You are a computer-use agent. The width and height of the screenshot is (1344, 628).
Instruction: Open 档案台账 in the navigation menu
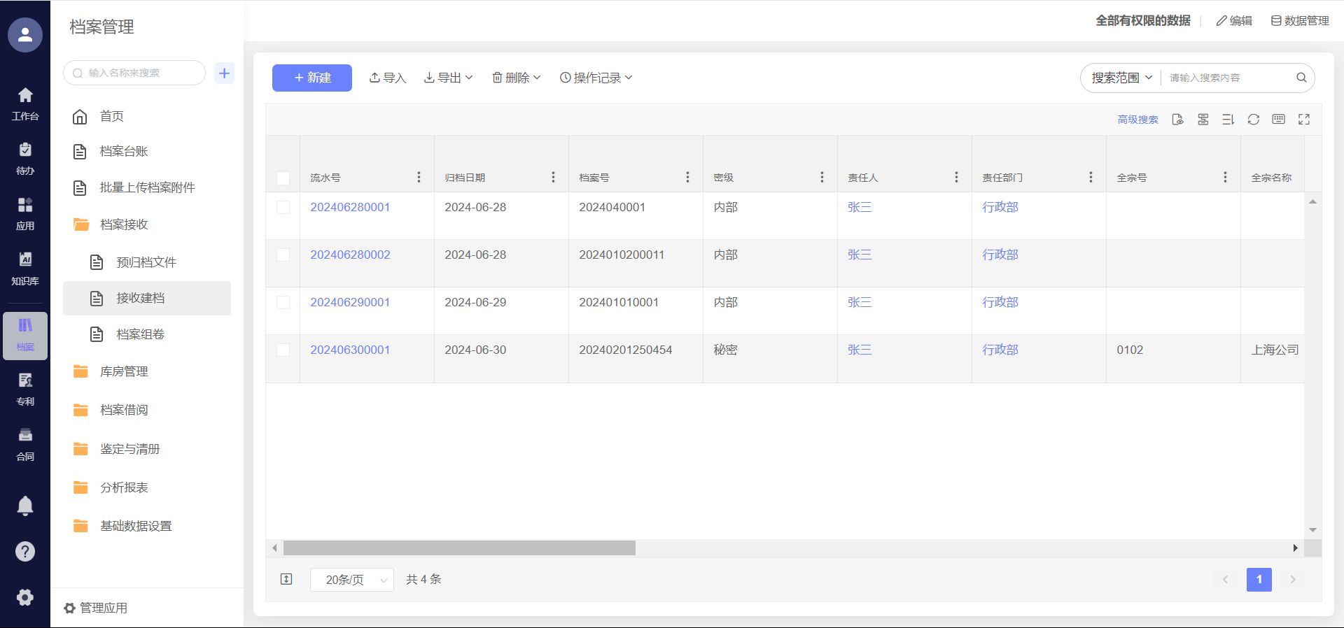pos(124,152)
